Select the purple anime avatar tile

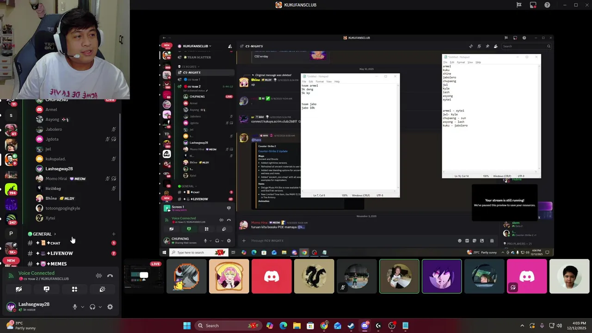point(442,277)
